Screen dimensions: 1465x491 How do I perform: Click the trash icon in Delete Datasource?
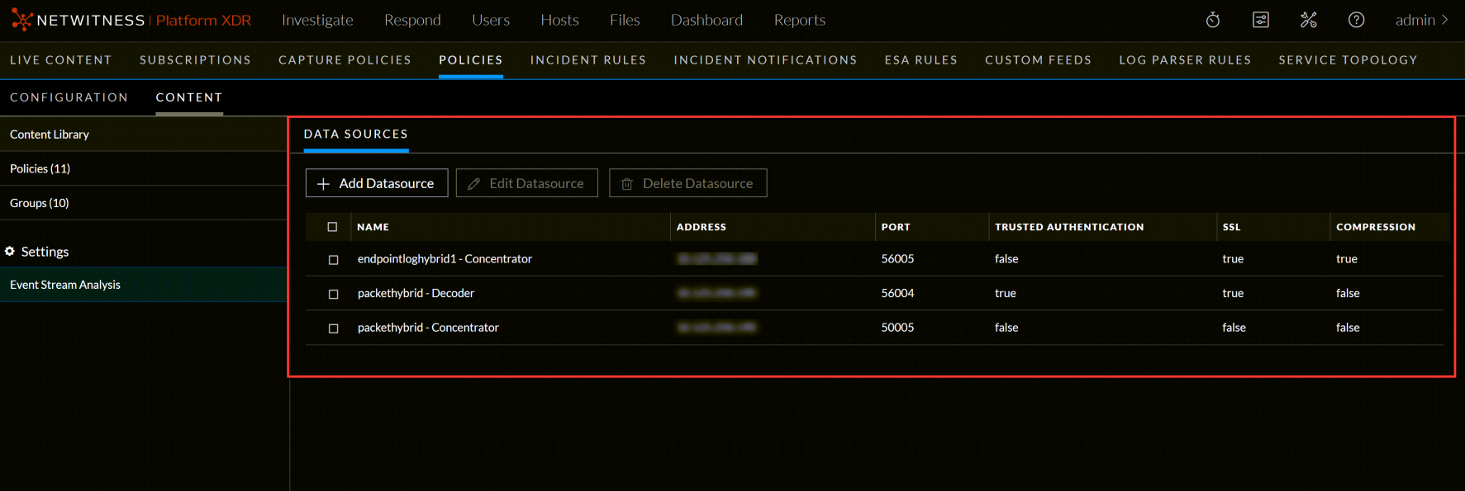627,183
